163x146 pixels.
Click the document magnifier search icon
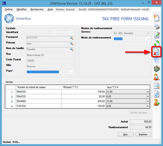157,86
